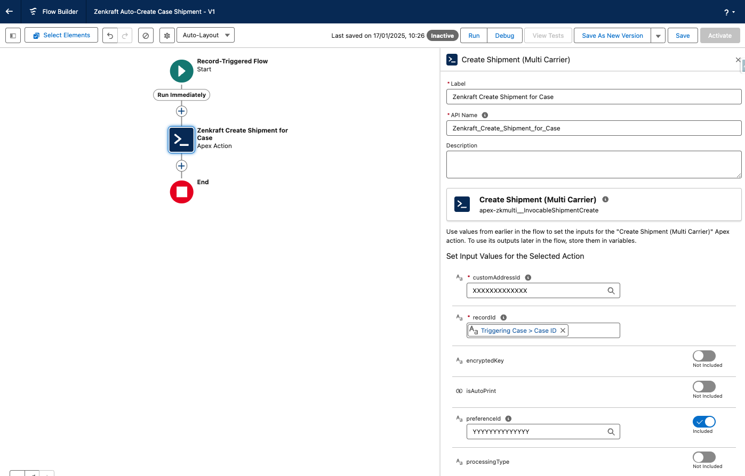Click the Create Shipment action icon in card
Viewport: 745px width, 476px height.
tap(462, 204)
